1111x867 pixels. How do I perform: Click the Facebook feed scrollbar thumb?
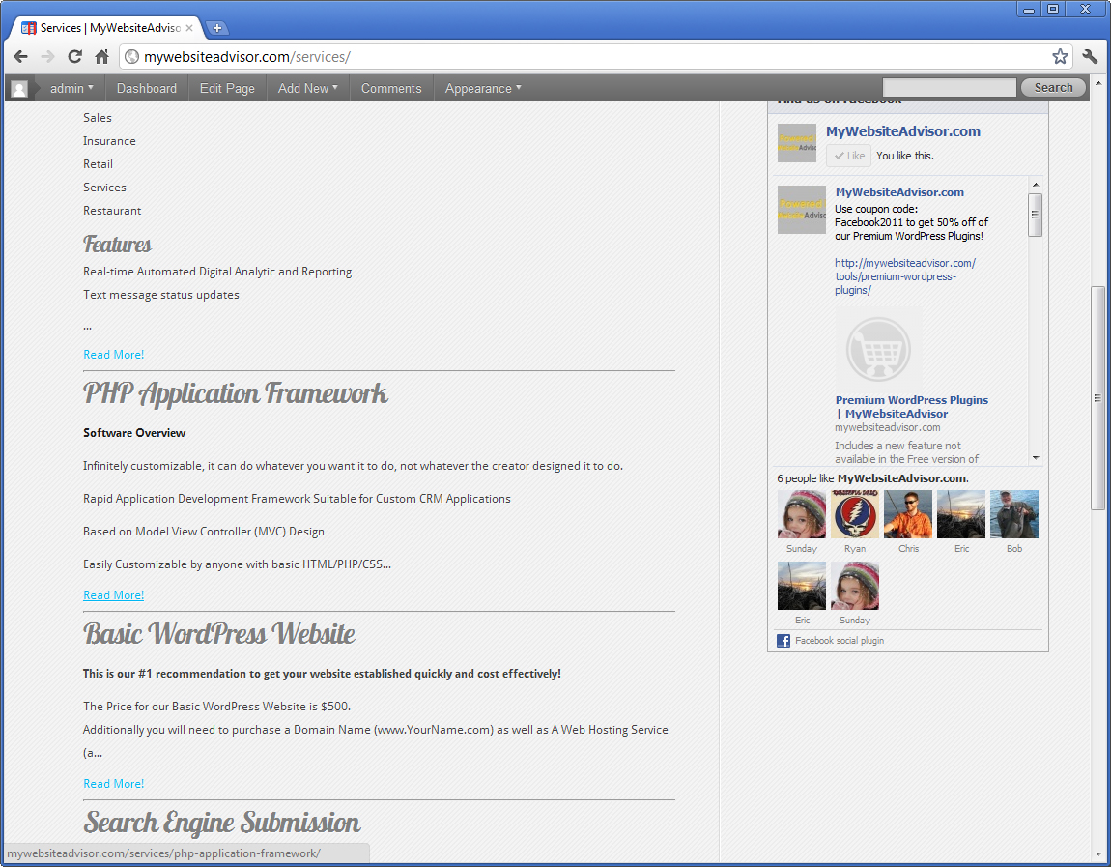[x=1036, y=215]
